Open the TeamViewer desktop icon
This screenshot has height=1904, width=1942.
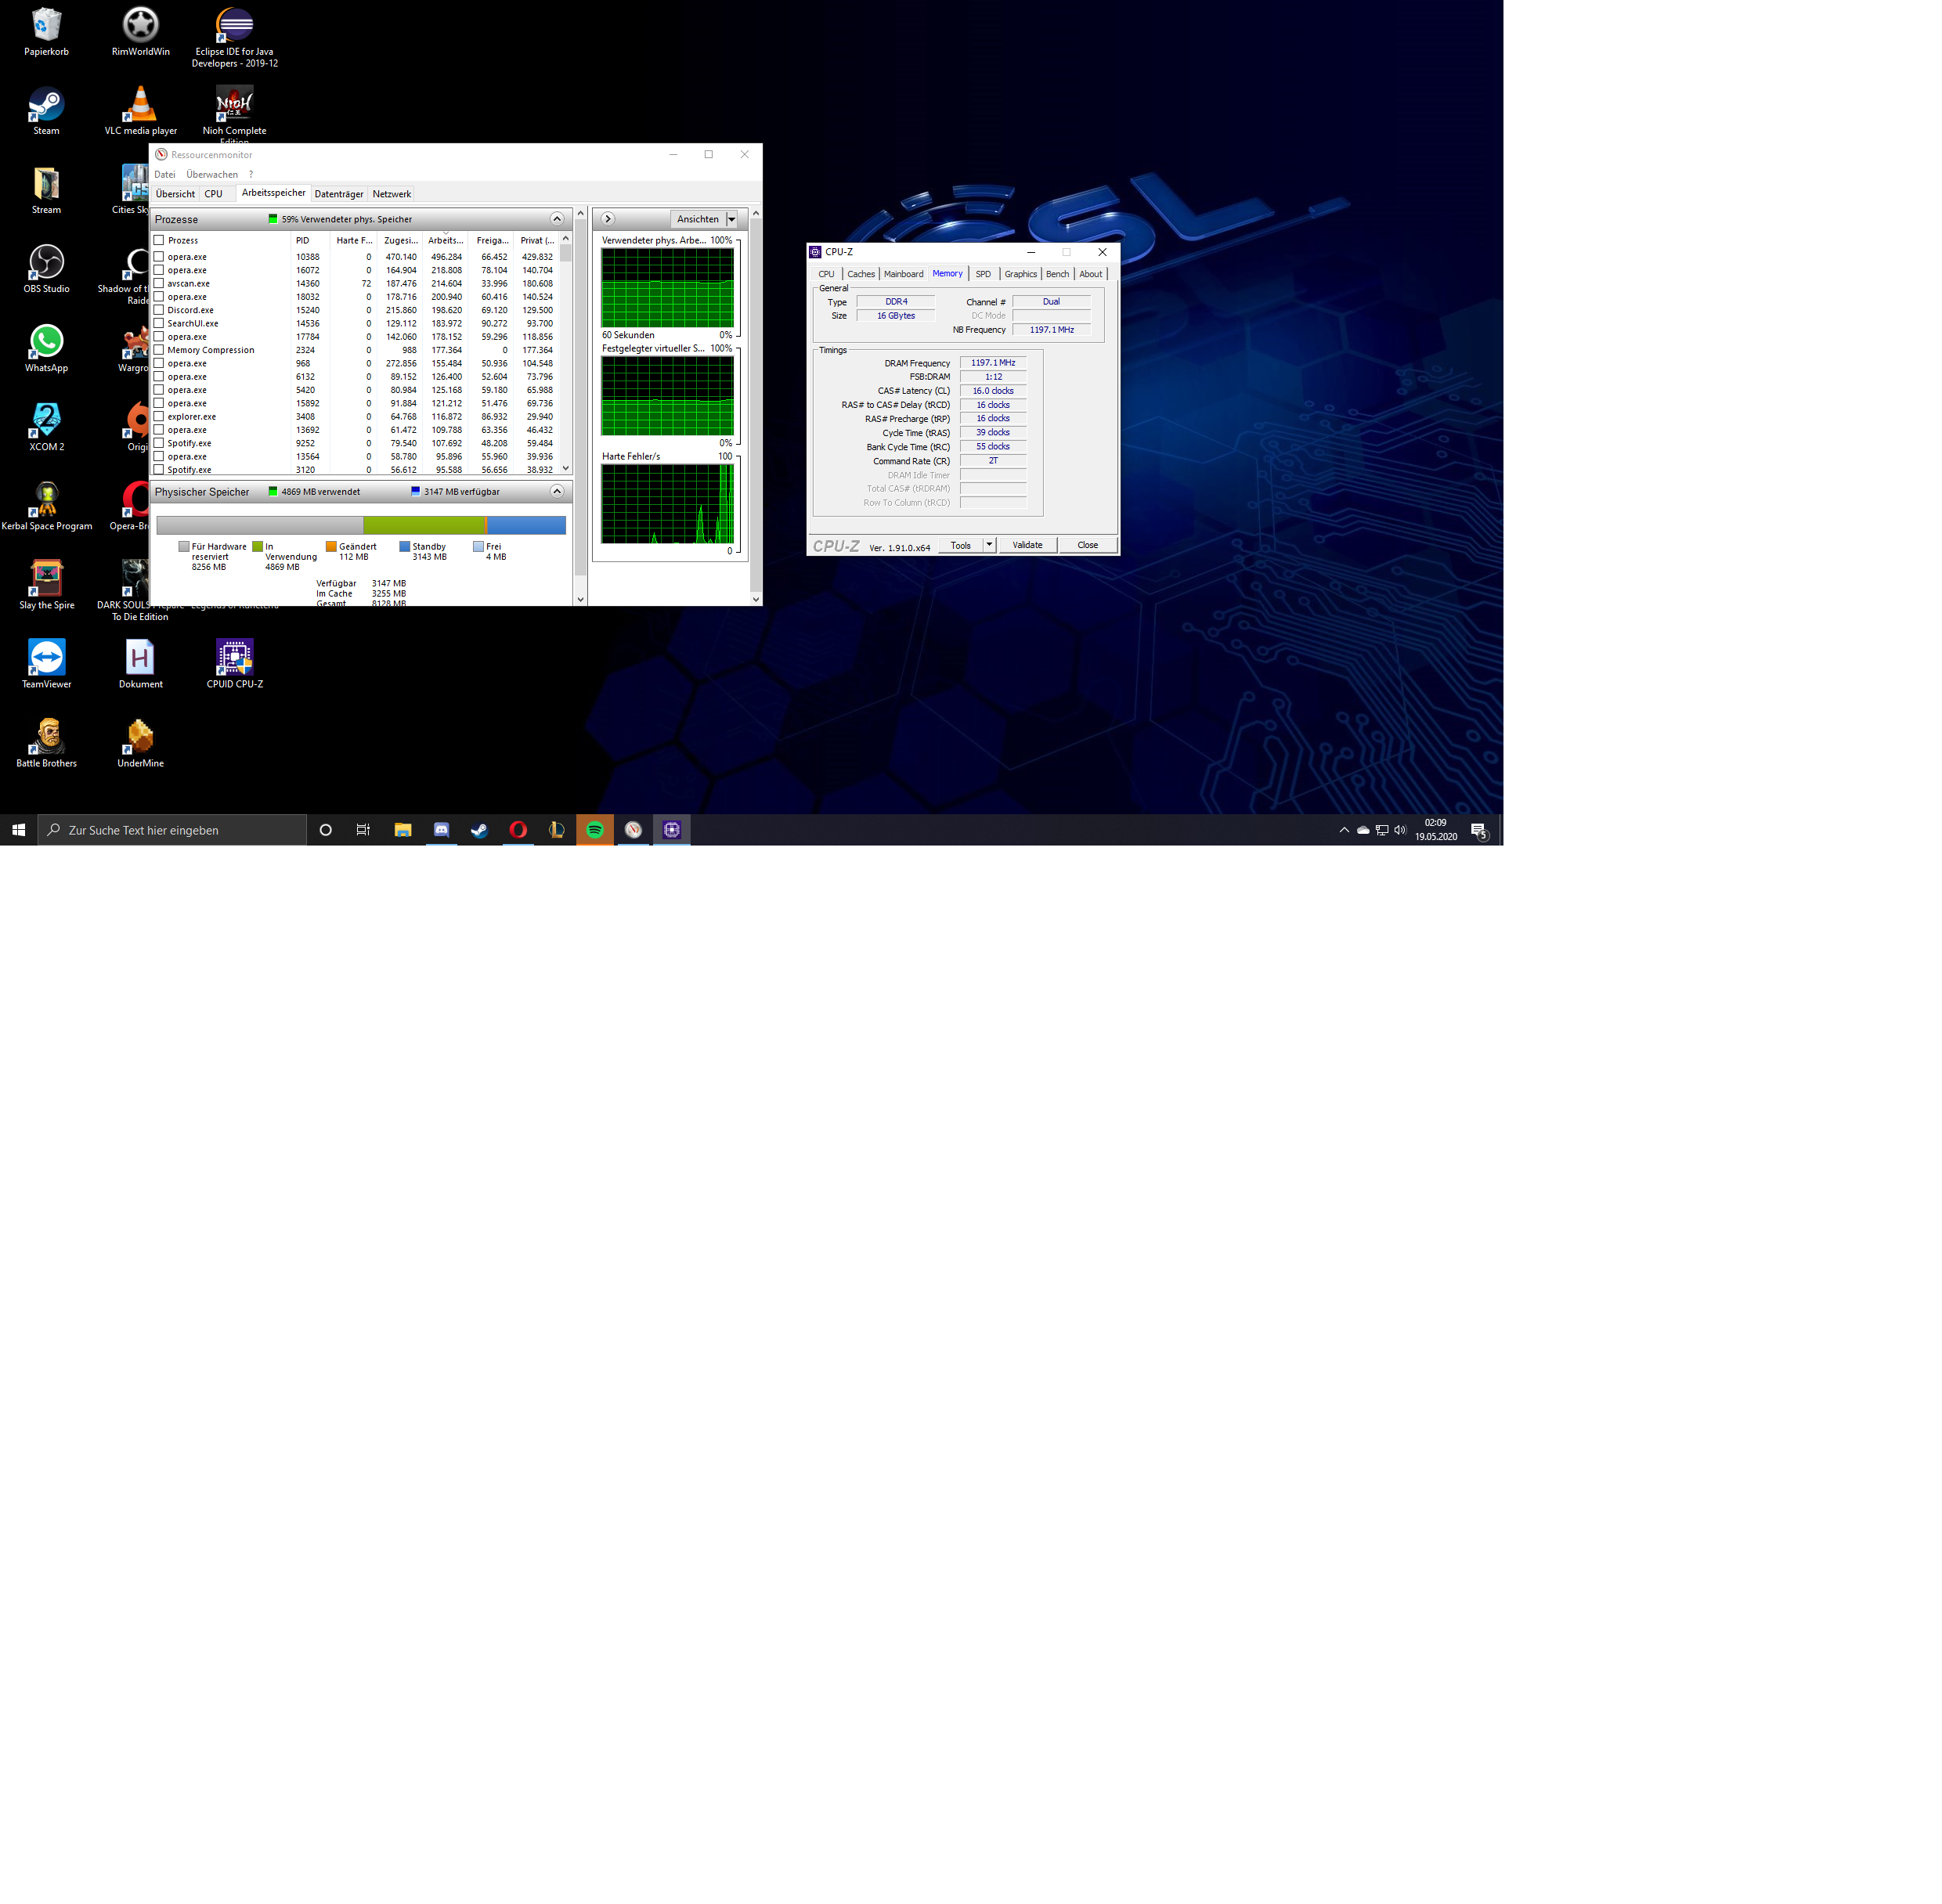click(46, 658)
